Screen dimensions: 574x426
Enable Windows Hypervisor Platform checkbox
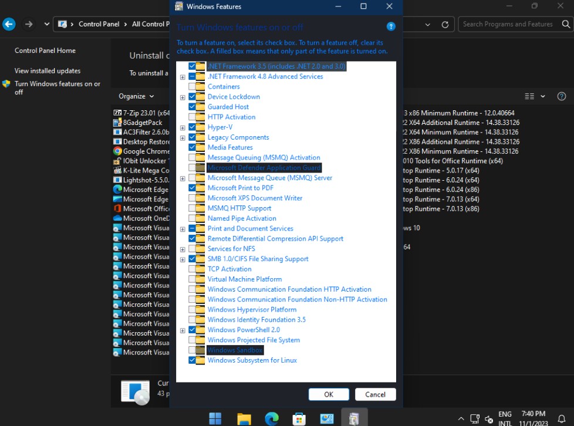click(x=192, y=309)
